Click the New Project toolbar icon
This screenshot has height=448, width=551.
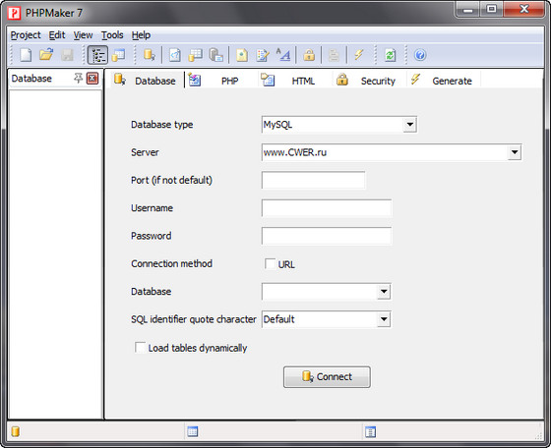point(26,55)
